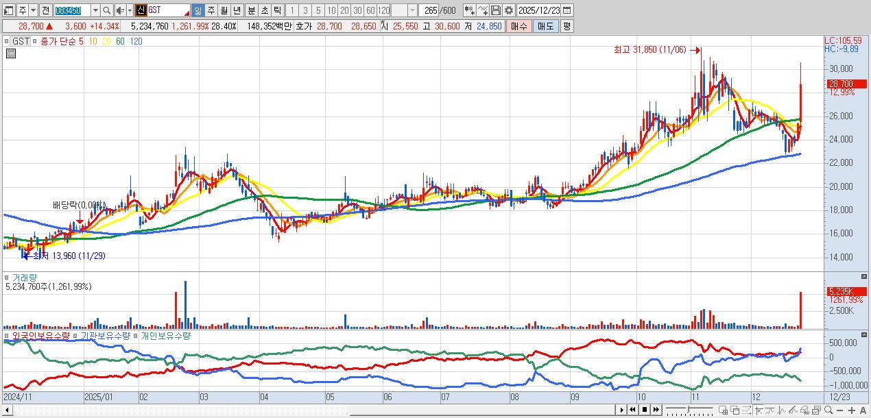Switch to tick 틱 chart period
The image size is (871, 418).
[x=277, y=10]
